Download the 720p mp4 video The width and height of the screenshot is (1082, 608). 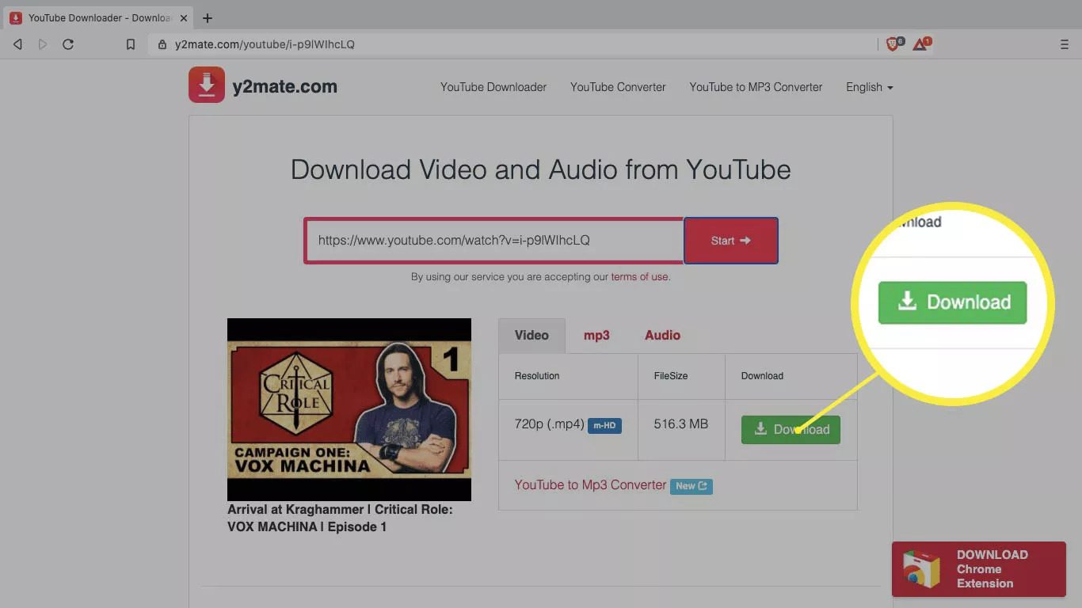coord(791,429)
